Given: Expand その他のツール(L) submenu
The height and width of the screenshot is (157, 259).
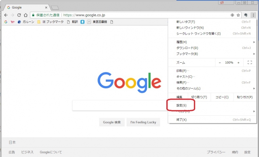Looking at the screenshot, I should click(x=212, y=89).
